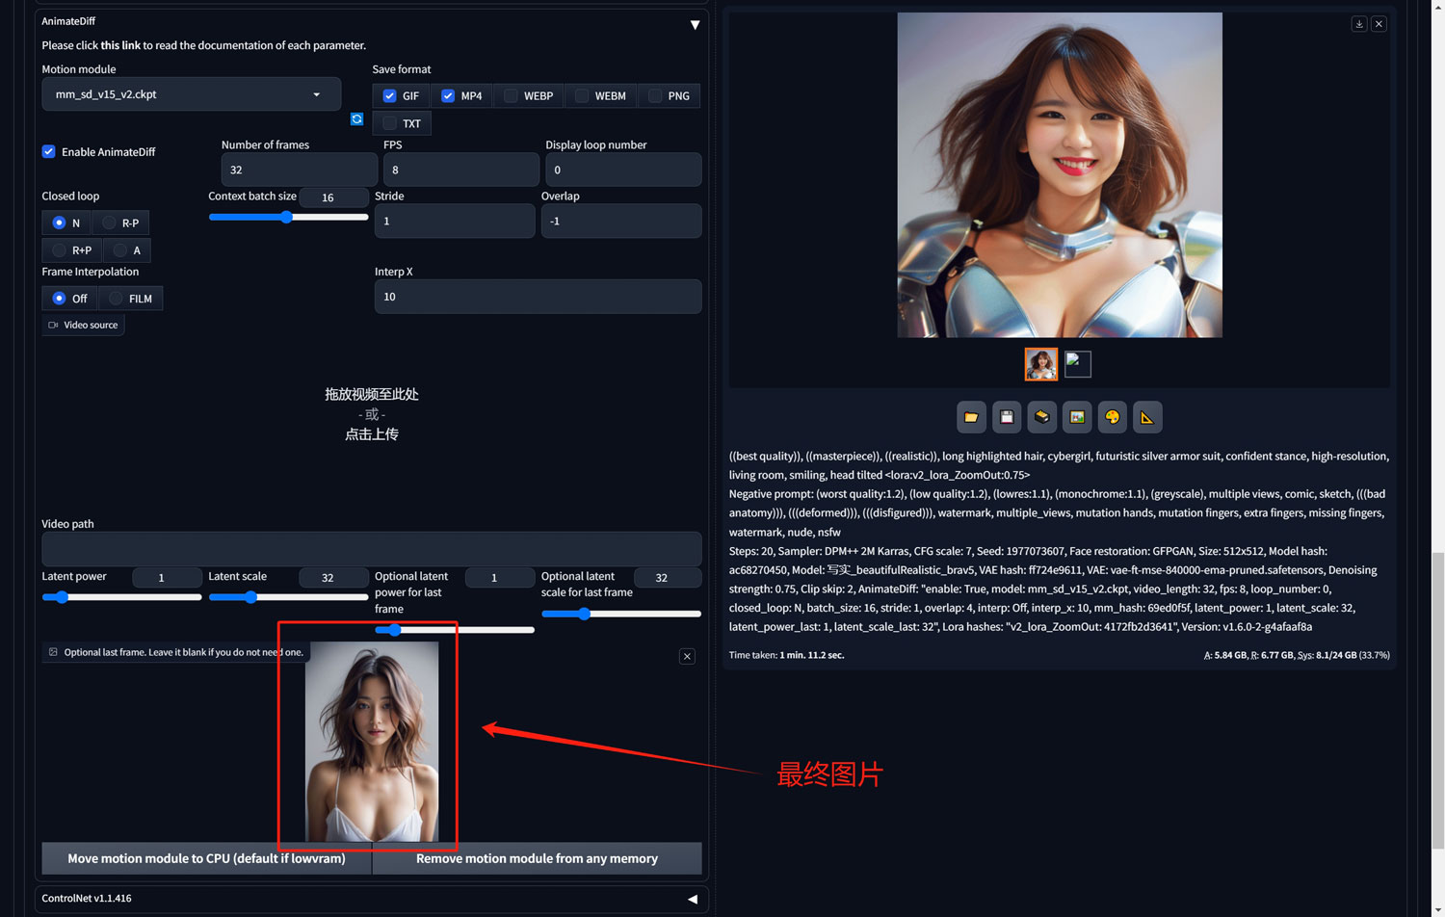Image resolution: width=1445 pixels, height=917 pixels.
Task: Enable the WEBP save format checkbox
Action: click(512, 96)
